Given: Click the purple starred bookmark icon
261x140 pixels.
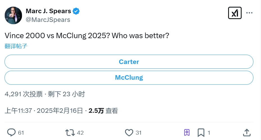Looking at the screenshot, I should (187, 132).
